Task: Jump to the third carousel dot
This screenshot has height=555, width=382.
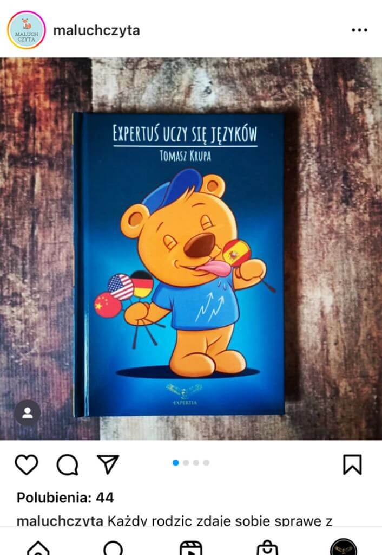Action: pos(196,463)
